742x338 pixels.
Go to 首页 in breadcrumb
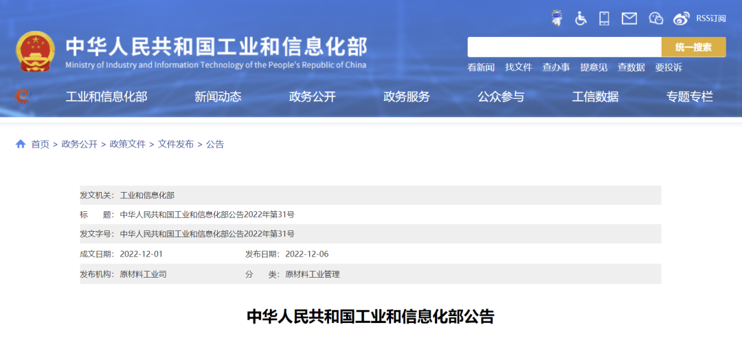click(41, 145)
